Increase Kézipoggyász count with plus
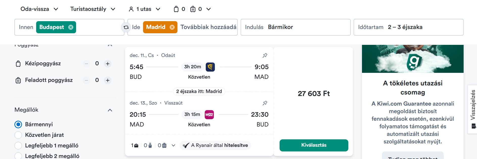Viewport: 477px width, 159px height. (108, 64)
